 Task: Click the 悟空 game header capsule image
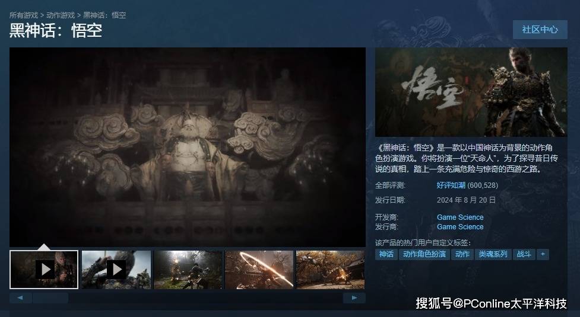point(471,92)
